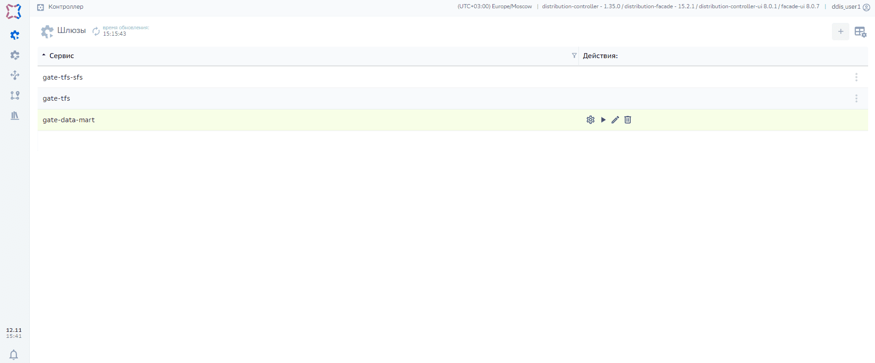Click the Контроллер breadcrumb title
The image size is (875, 363).
[x=66, y=7]
